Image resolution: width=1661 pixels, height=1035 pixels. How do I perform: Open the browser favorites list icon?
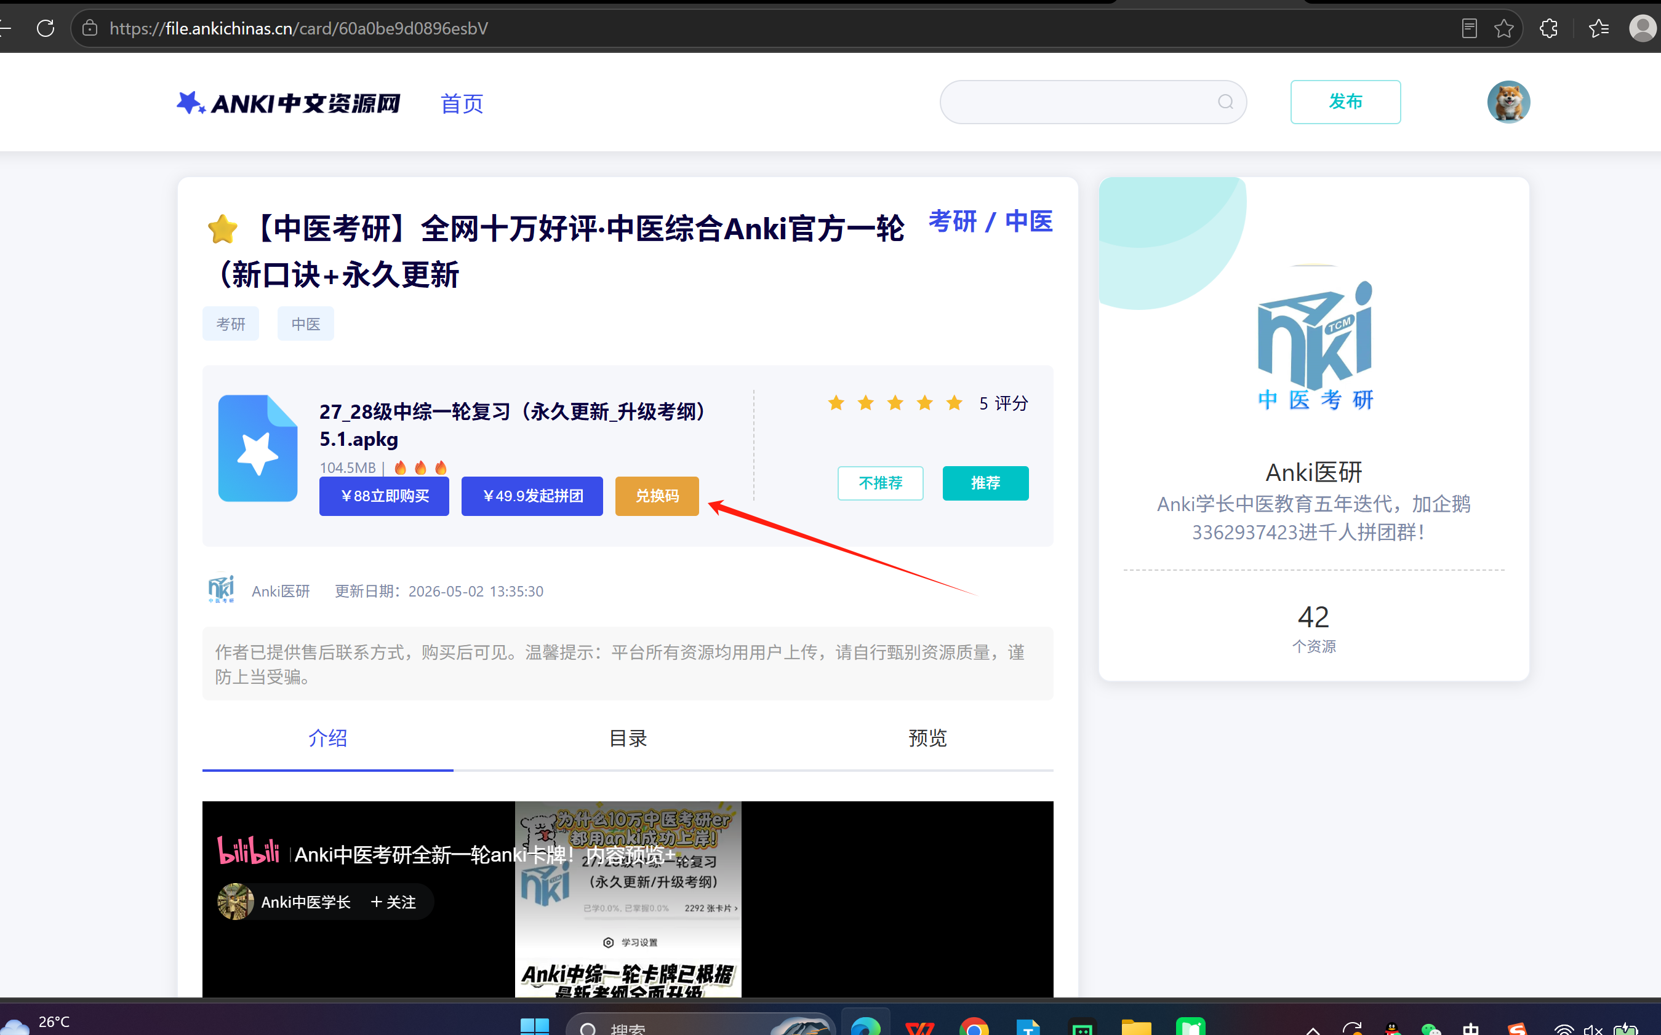(1599, 28)
